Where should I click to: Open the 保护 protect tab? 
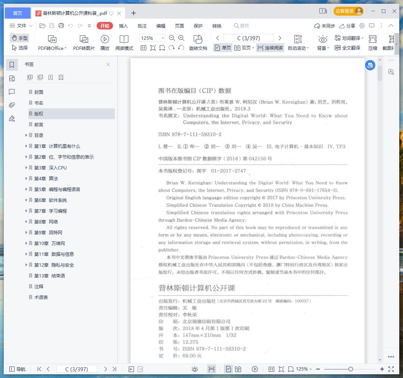[198, 26]
